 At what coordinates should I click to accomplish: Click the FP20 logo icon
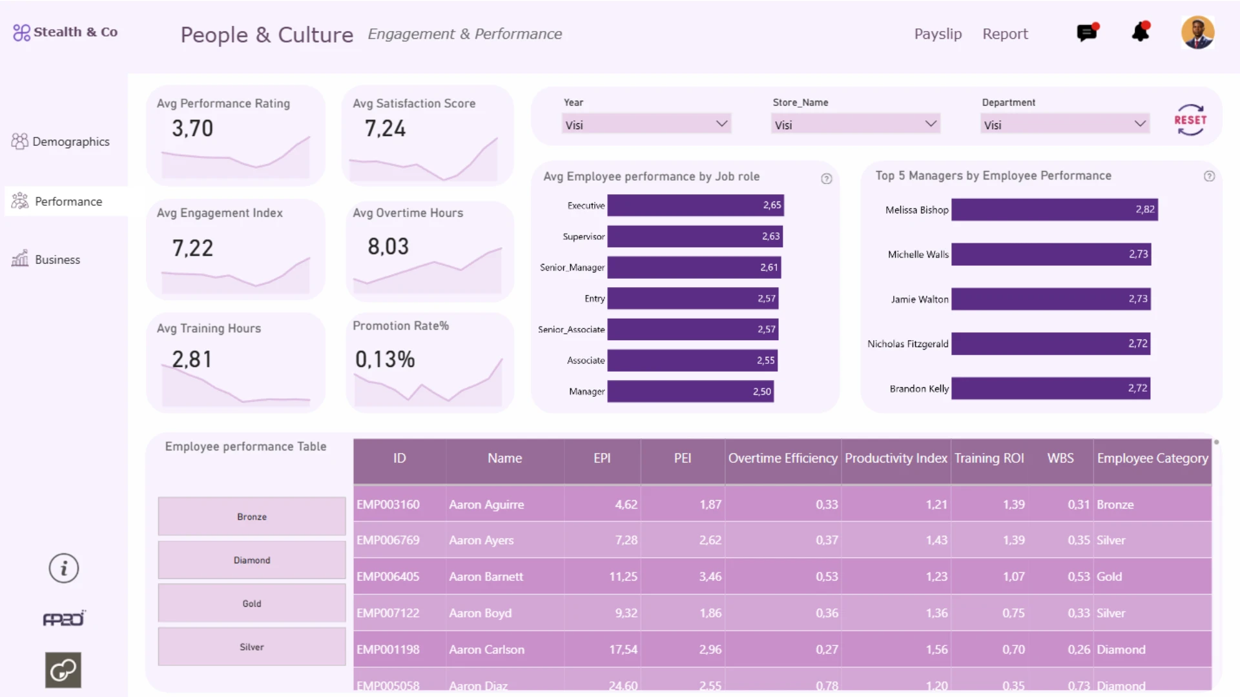63,619
